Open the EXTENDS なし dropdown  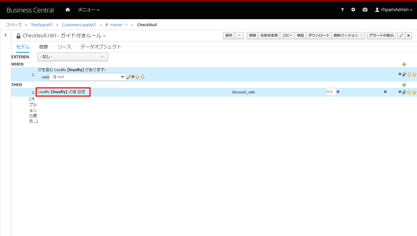tap(73, 57)
